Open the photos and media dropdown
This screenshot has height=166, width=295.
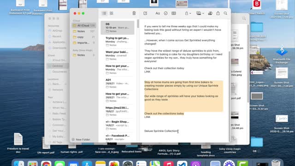pyautogui.click(x=200, y=13)
